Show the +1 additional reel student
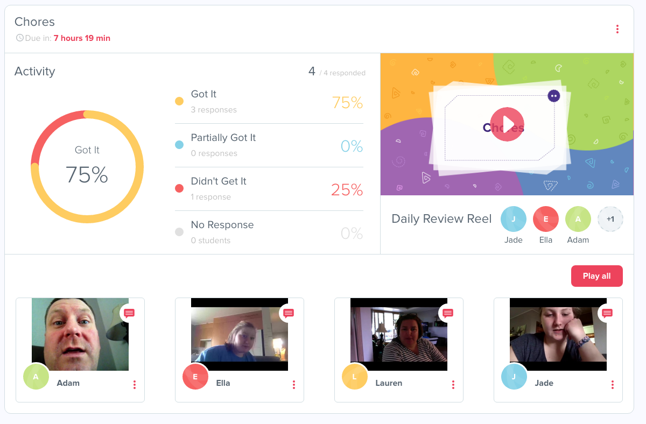The height and width of the screenshot is (424, 646). tap(610, 220)
